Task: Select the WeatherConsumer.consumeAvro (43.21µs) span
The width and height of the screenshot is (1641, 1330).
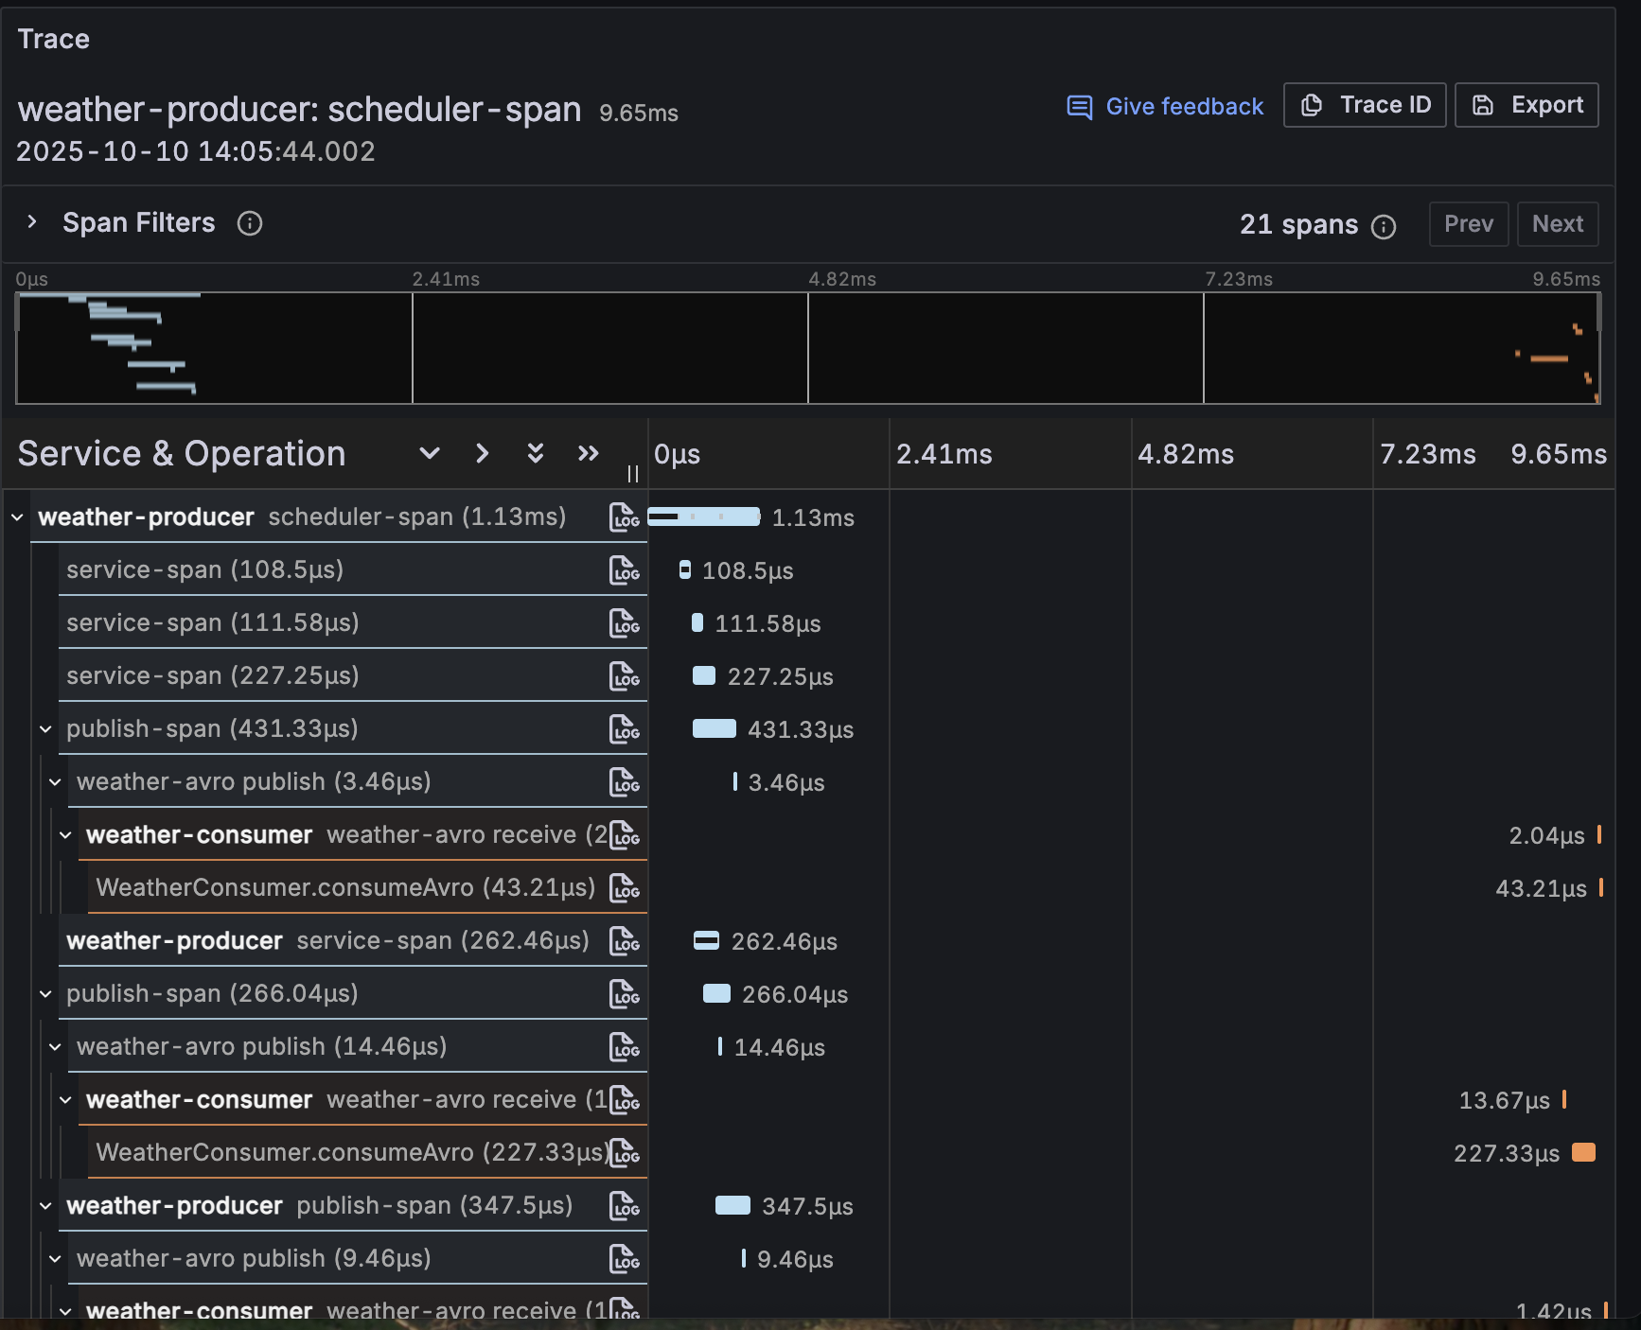Action: point(344,887)
